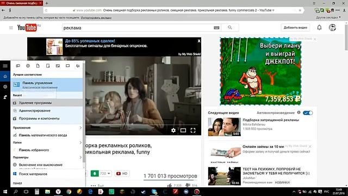The image size is (348, 196).
Task: Expand the Папки category arrow
Action: [80, 143]
